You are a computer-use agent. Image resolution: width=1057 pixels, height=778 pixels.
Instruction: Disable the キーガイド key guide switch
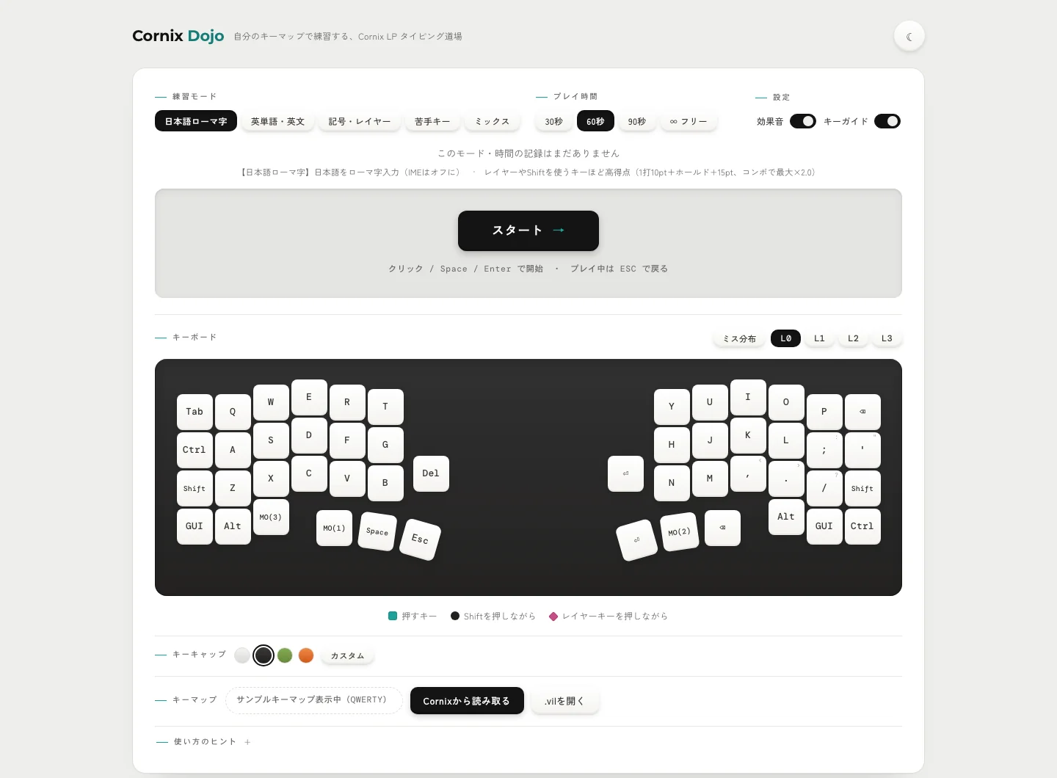(x=887, y=121)
